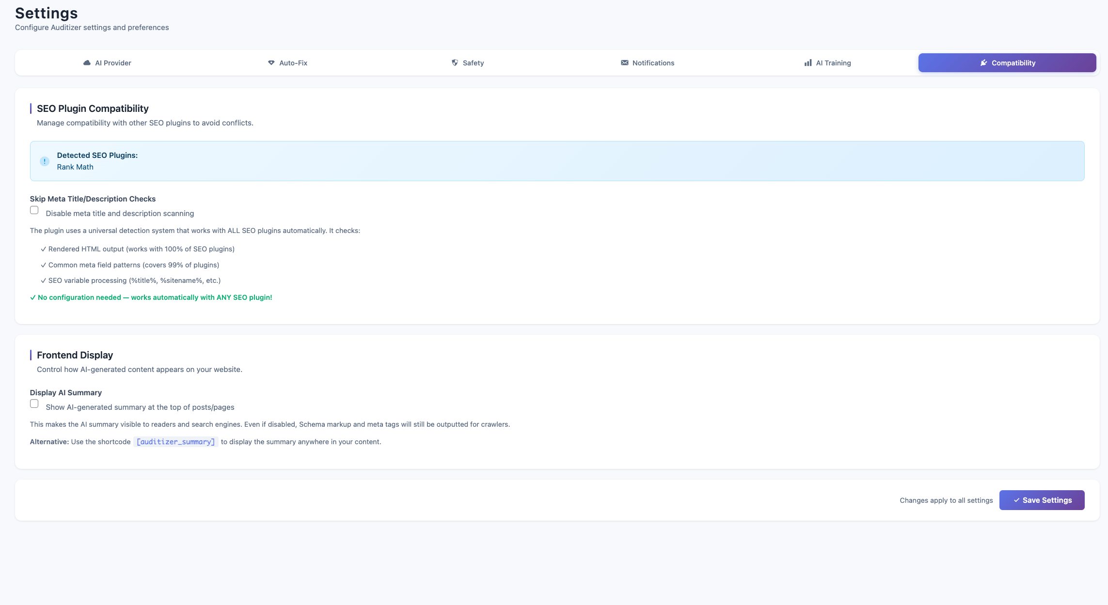Check the Display AI Summary checkbox

click(34, 403)
